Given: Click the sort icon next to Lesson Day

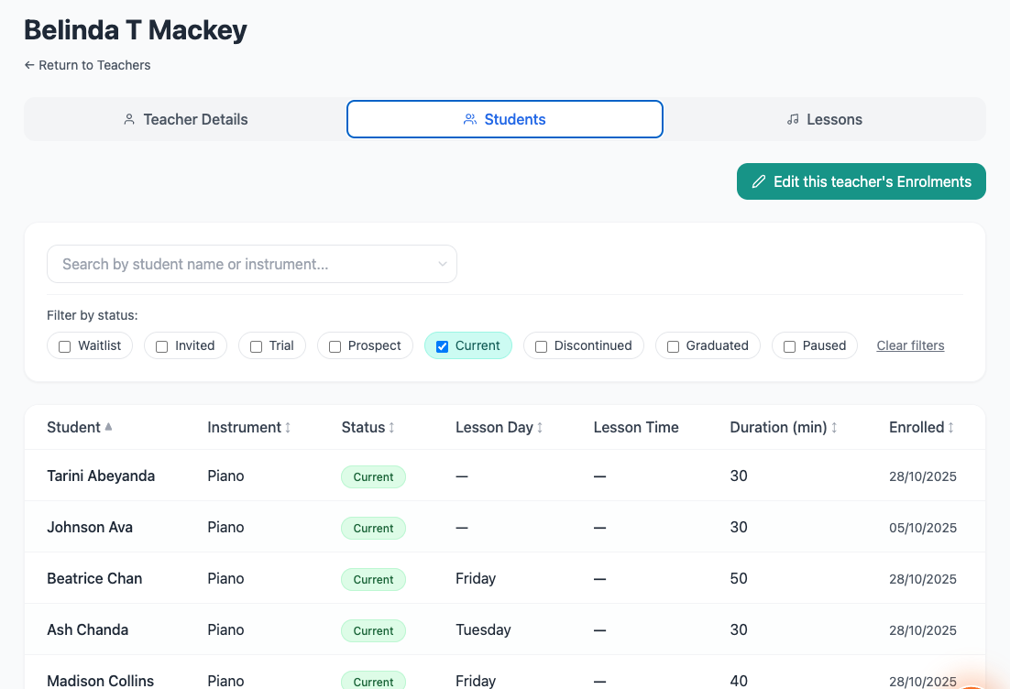Looking at the screenshot, I should pyautogui.click(x=540, y=428).
